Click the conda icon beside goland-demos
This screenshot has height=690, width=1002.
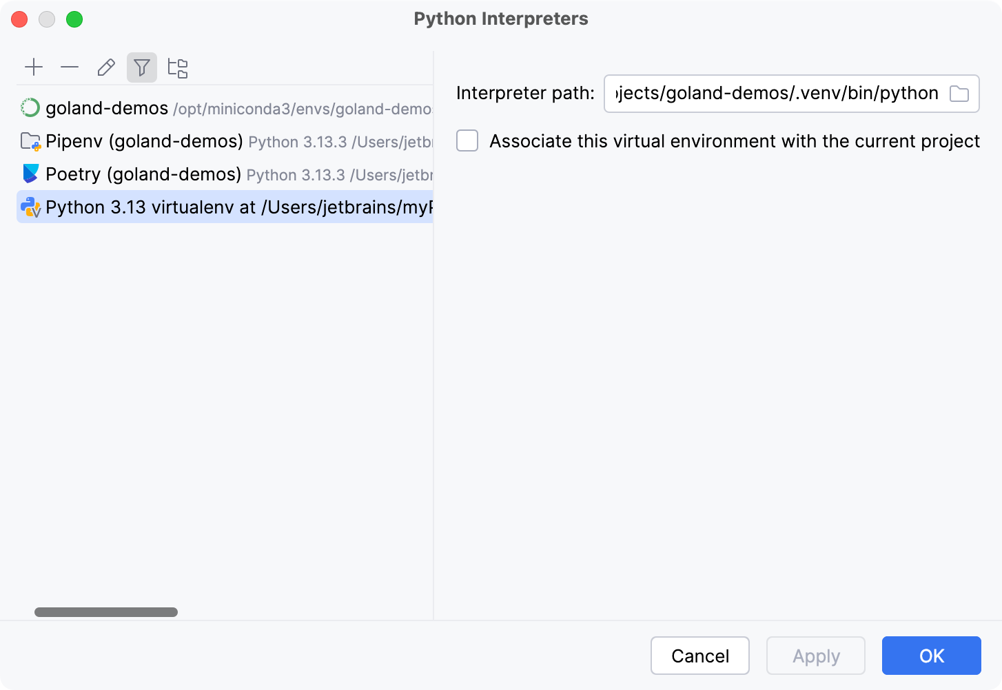(x=30, y=108)
